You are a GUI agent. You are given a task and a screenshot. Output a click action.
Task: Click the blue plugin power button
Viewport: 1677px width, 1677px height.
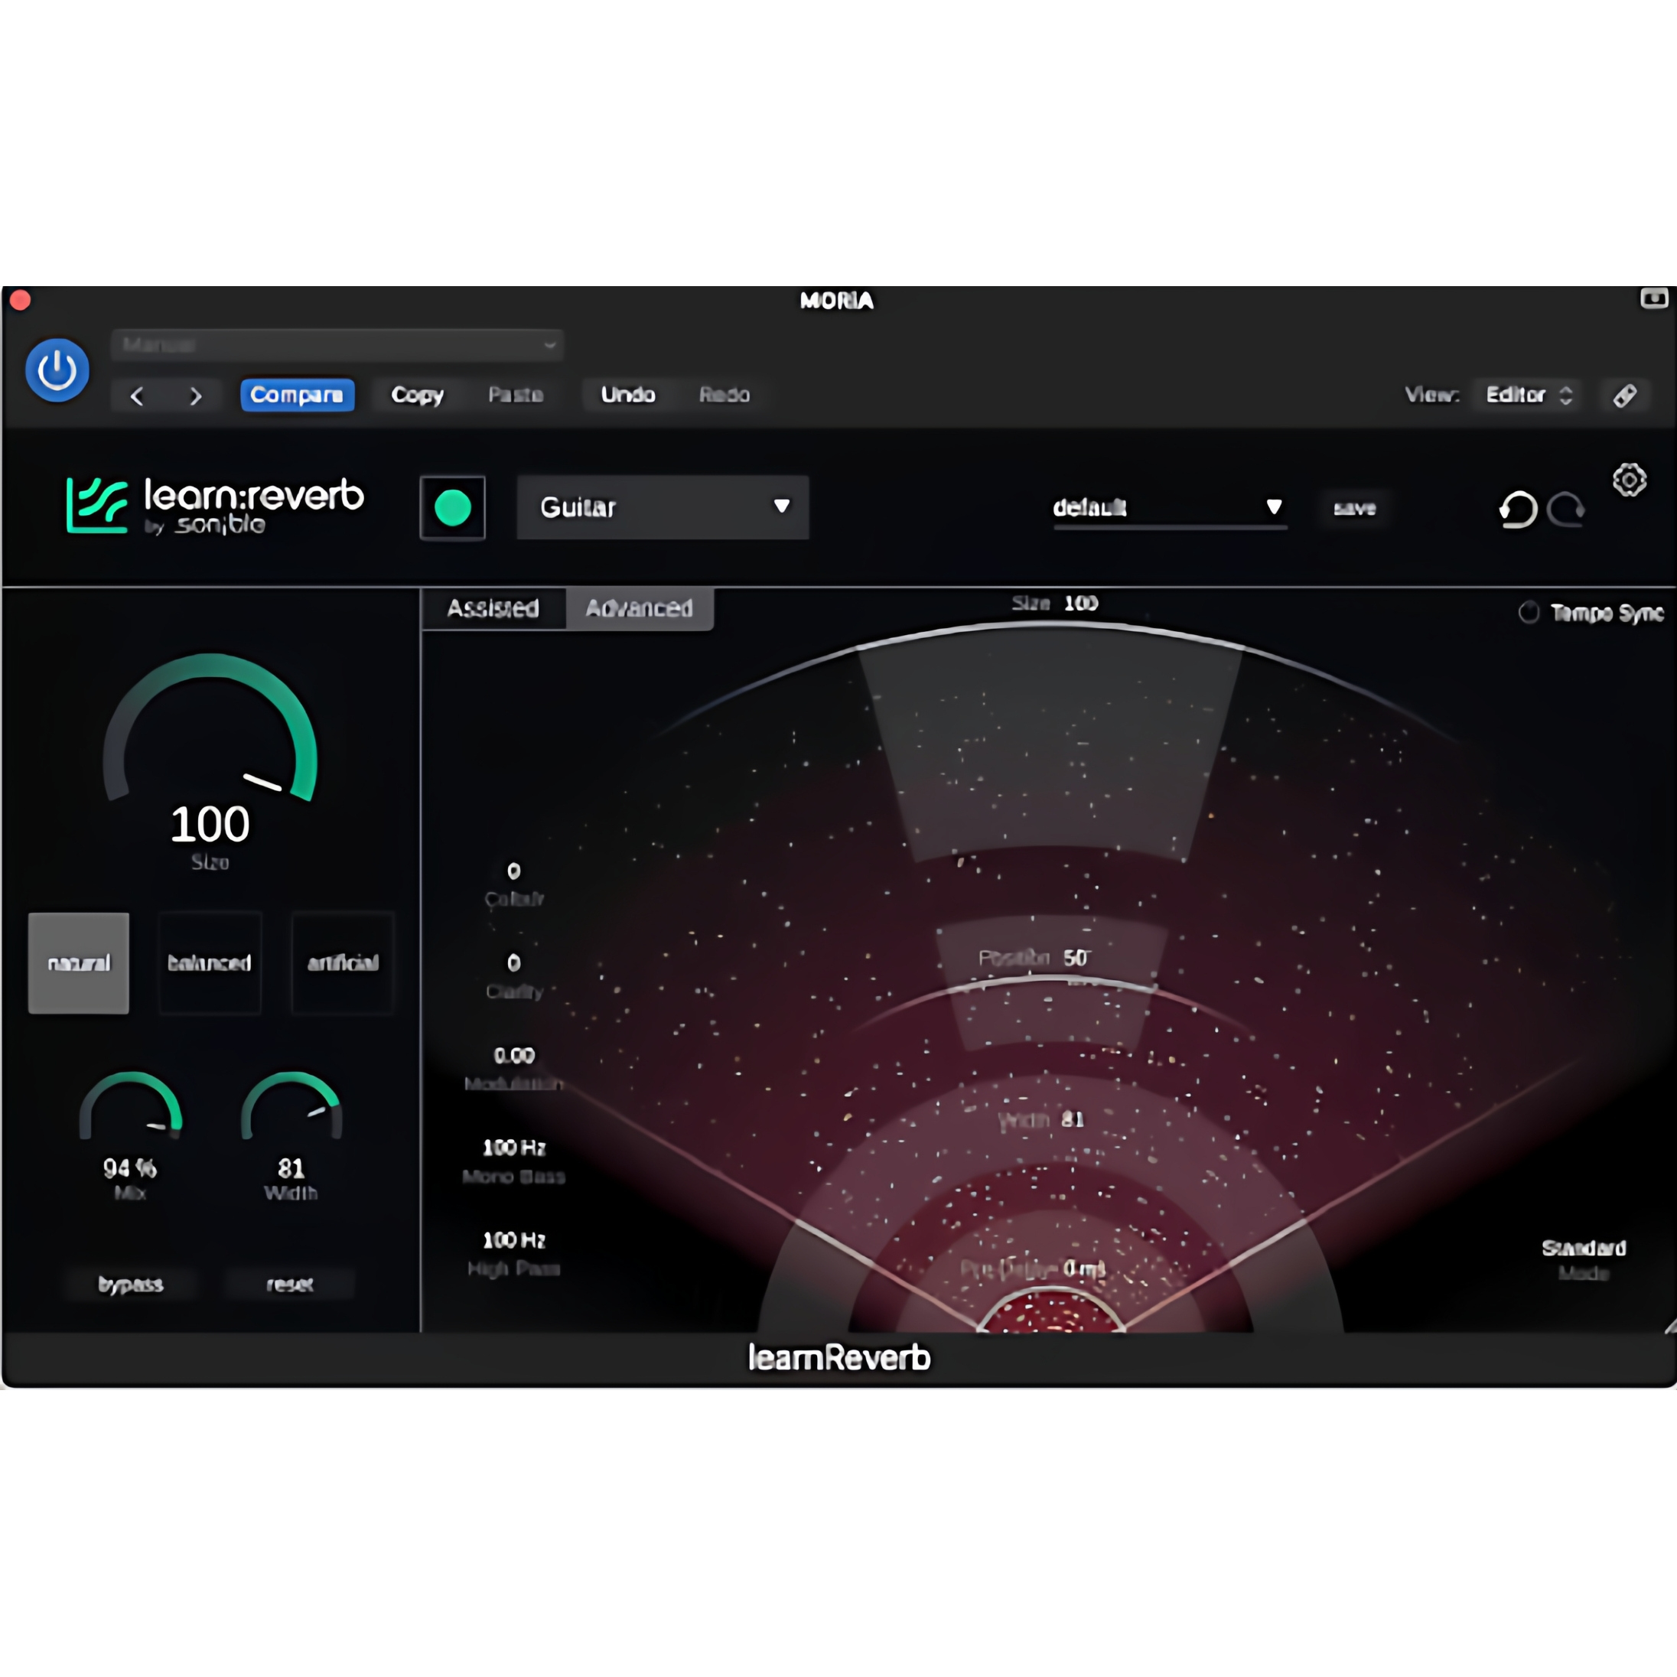[x=57, y=370]
